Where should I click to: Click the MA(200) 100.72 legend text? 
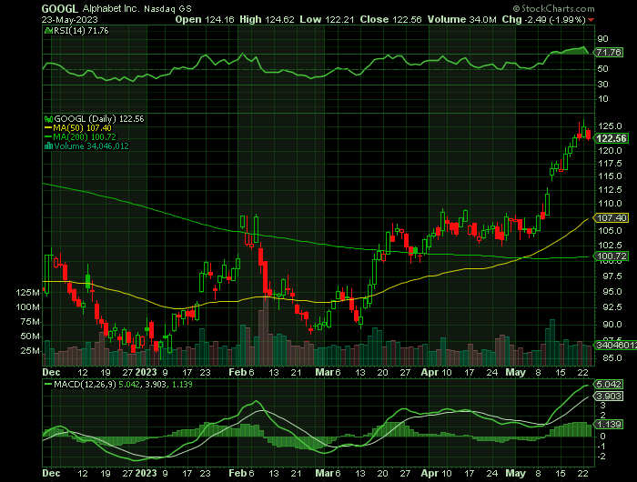click(x=85, y=137)
